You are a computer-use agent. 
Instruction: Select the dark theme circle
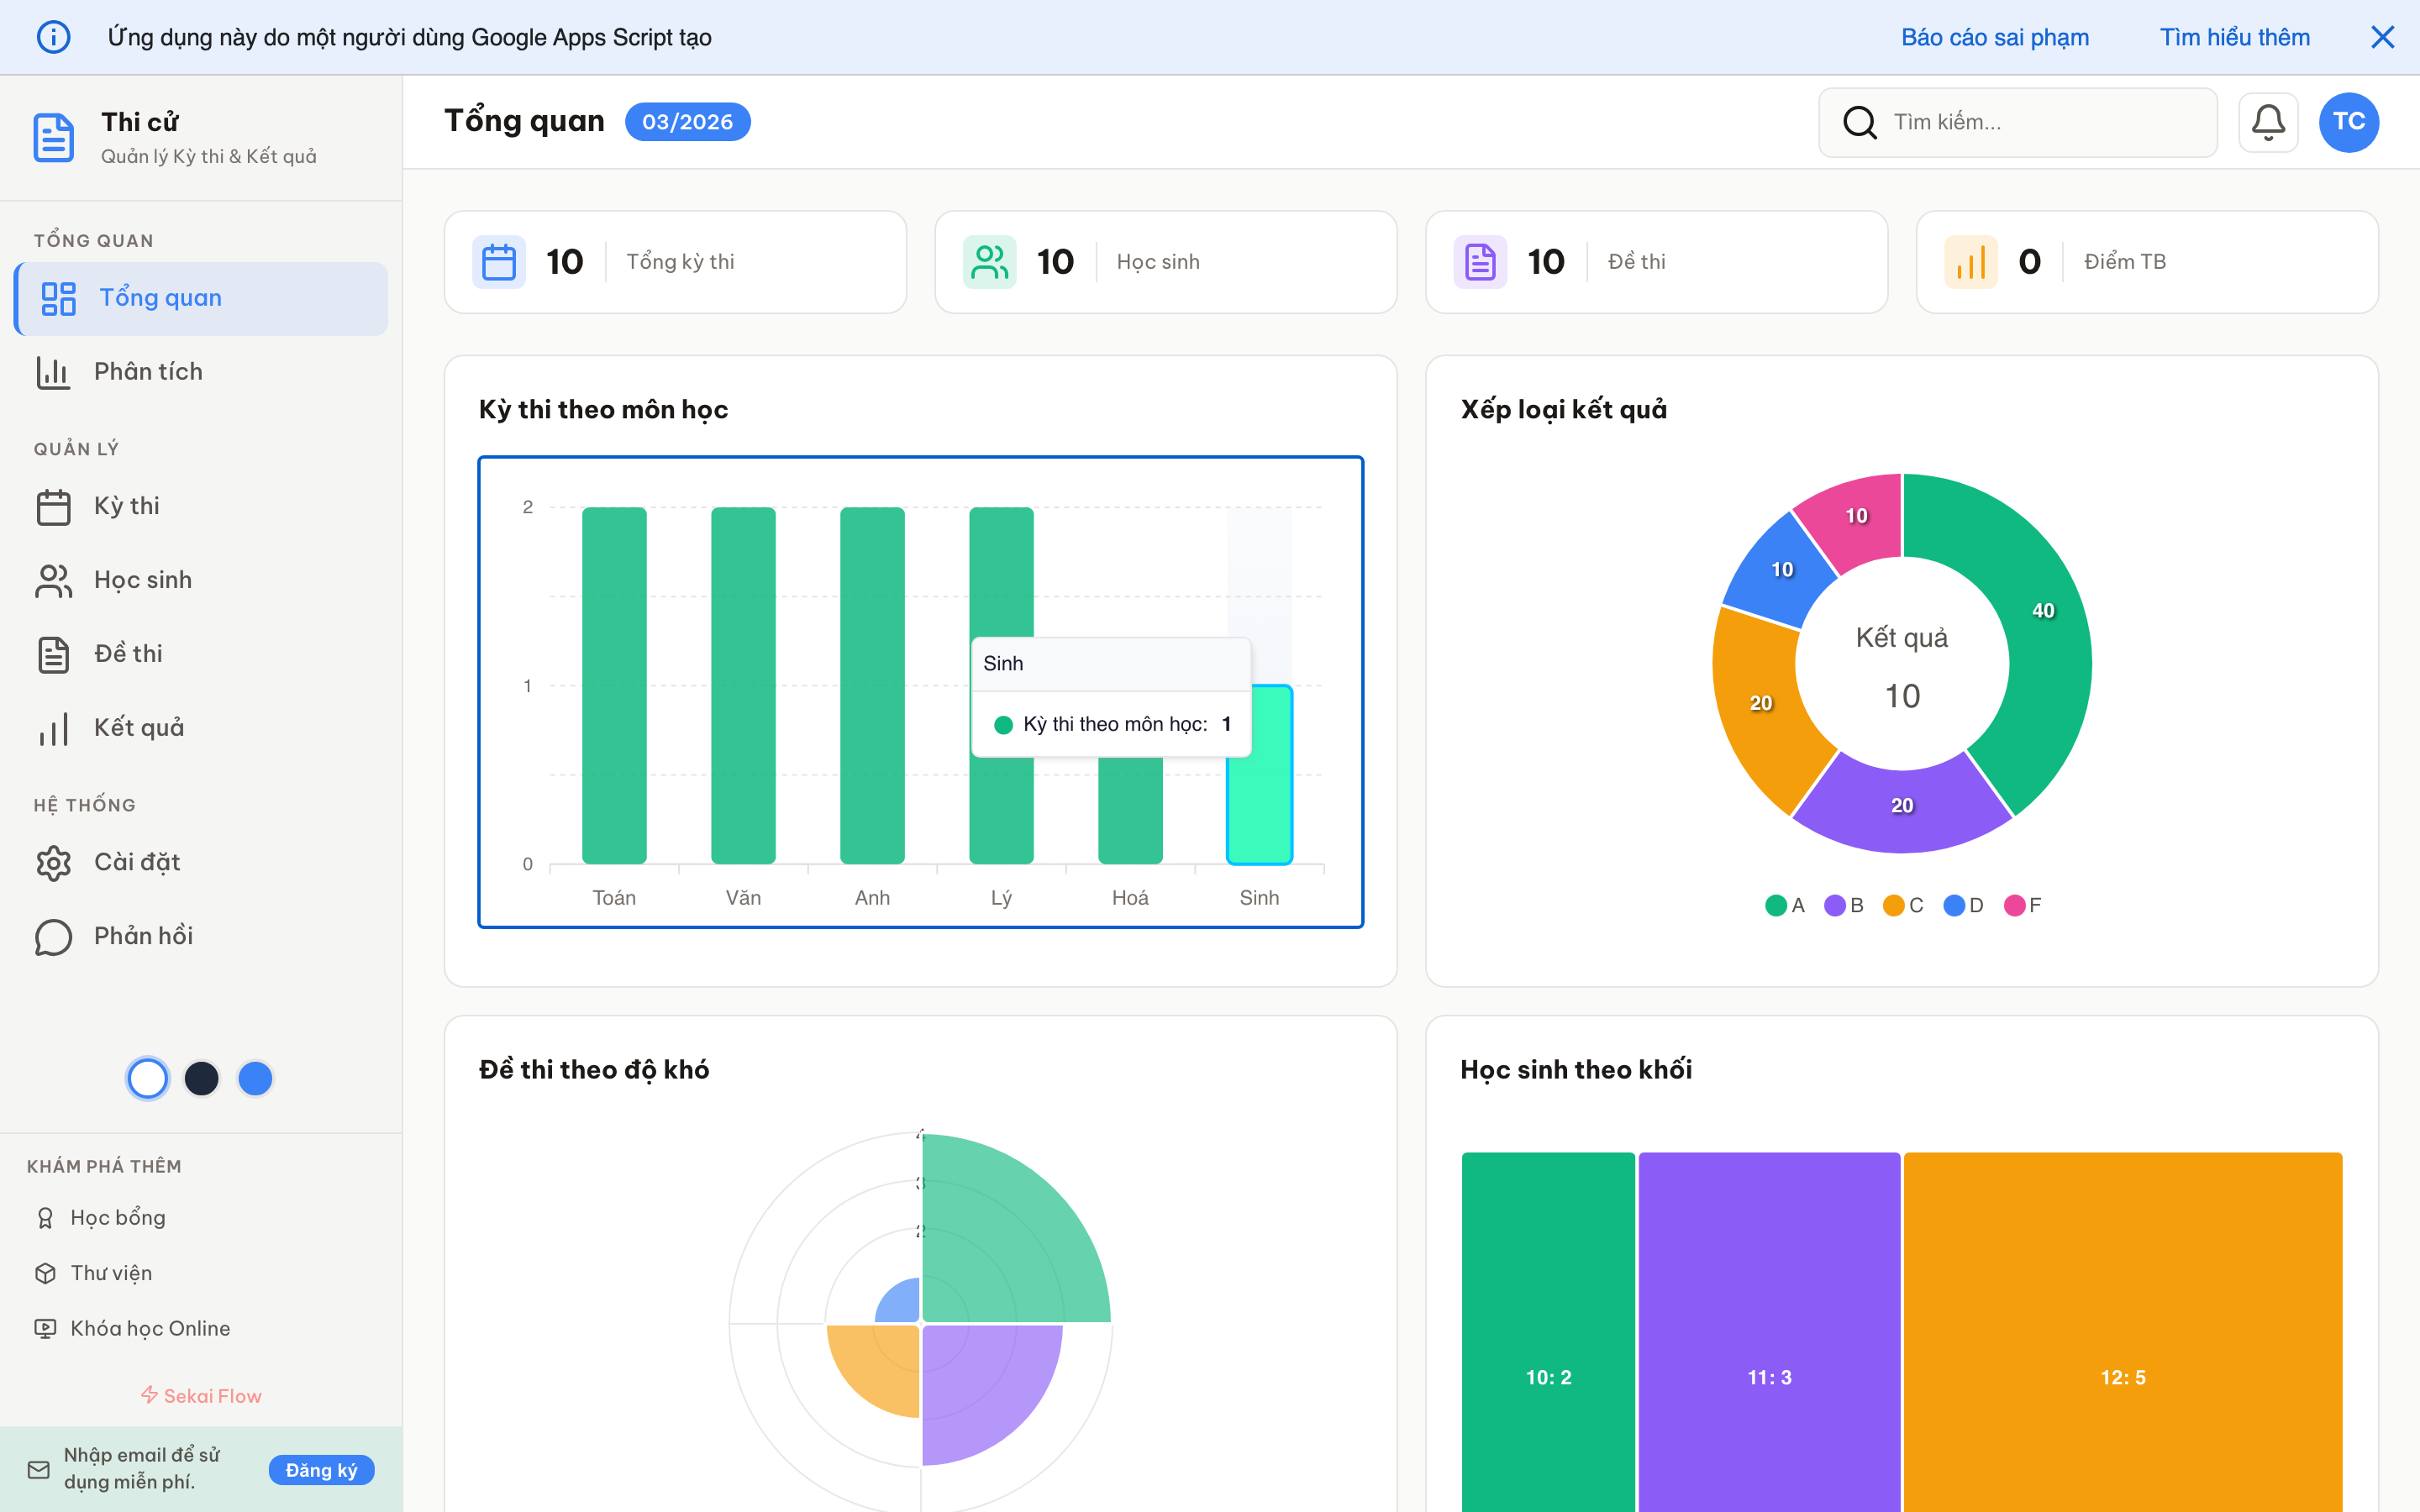coord(202,1078)
